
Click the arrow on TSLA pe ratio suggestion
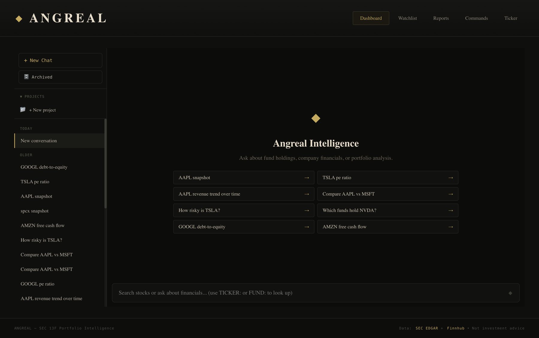pos(451,178)
